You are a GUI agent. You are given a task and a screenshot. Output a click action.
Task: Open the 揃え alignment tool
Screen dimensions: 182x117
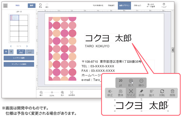point(151,93)
